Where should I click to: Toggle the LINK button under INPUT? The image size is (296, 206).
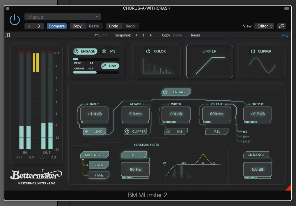pyautogui.click(x=95, y=132)
